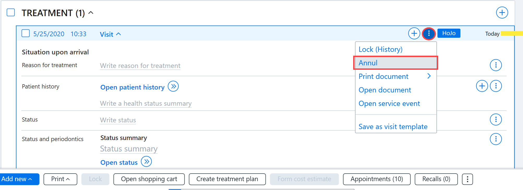Click the plus icon beside TREATMENT header

(502, 12)
